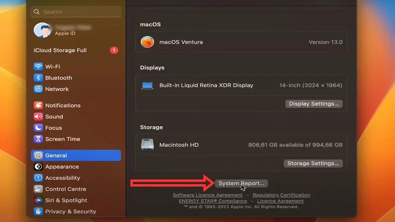Open Control Centre label

66,189
